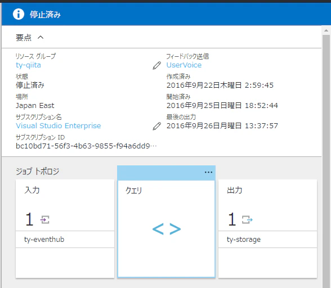Open the Visual Studio Enterprise subscription link
331x288 pixels.
point(59,126)
